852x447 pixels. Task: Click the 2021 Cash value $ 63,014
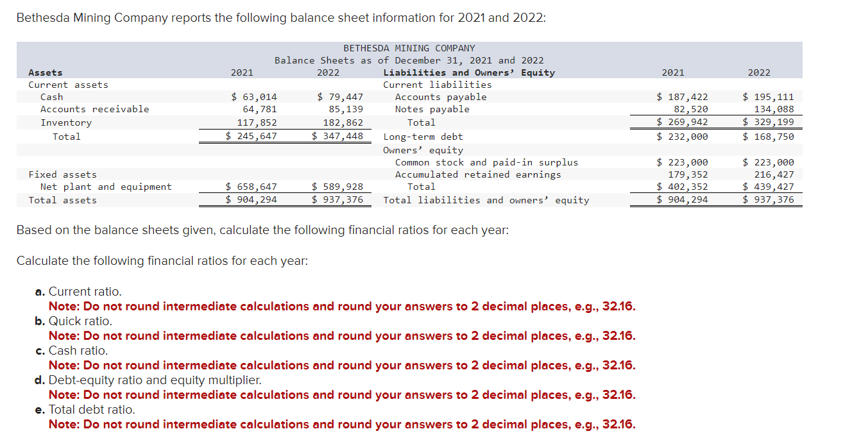pos(254,97)
